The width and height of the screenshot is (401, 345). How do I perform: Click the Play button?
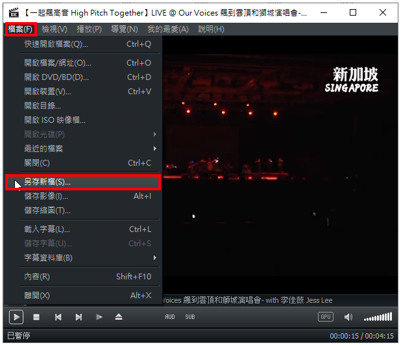click(16, 317)
